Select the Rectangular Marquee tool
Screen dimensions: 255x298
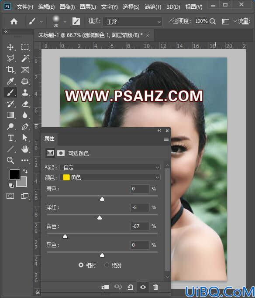[x=25, y=47]
